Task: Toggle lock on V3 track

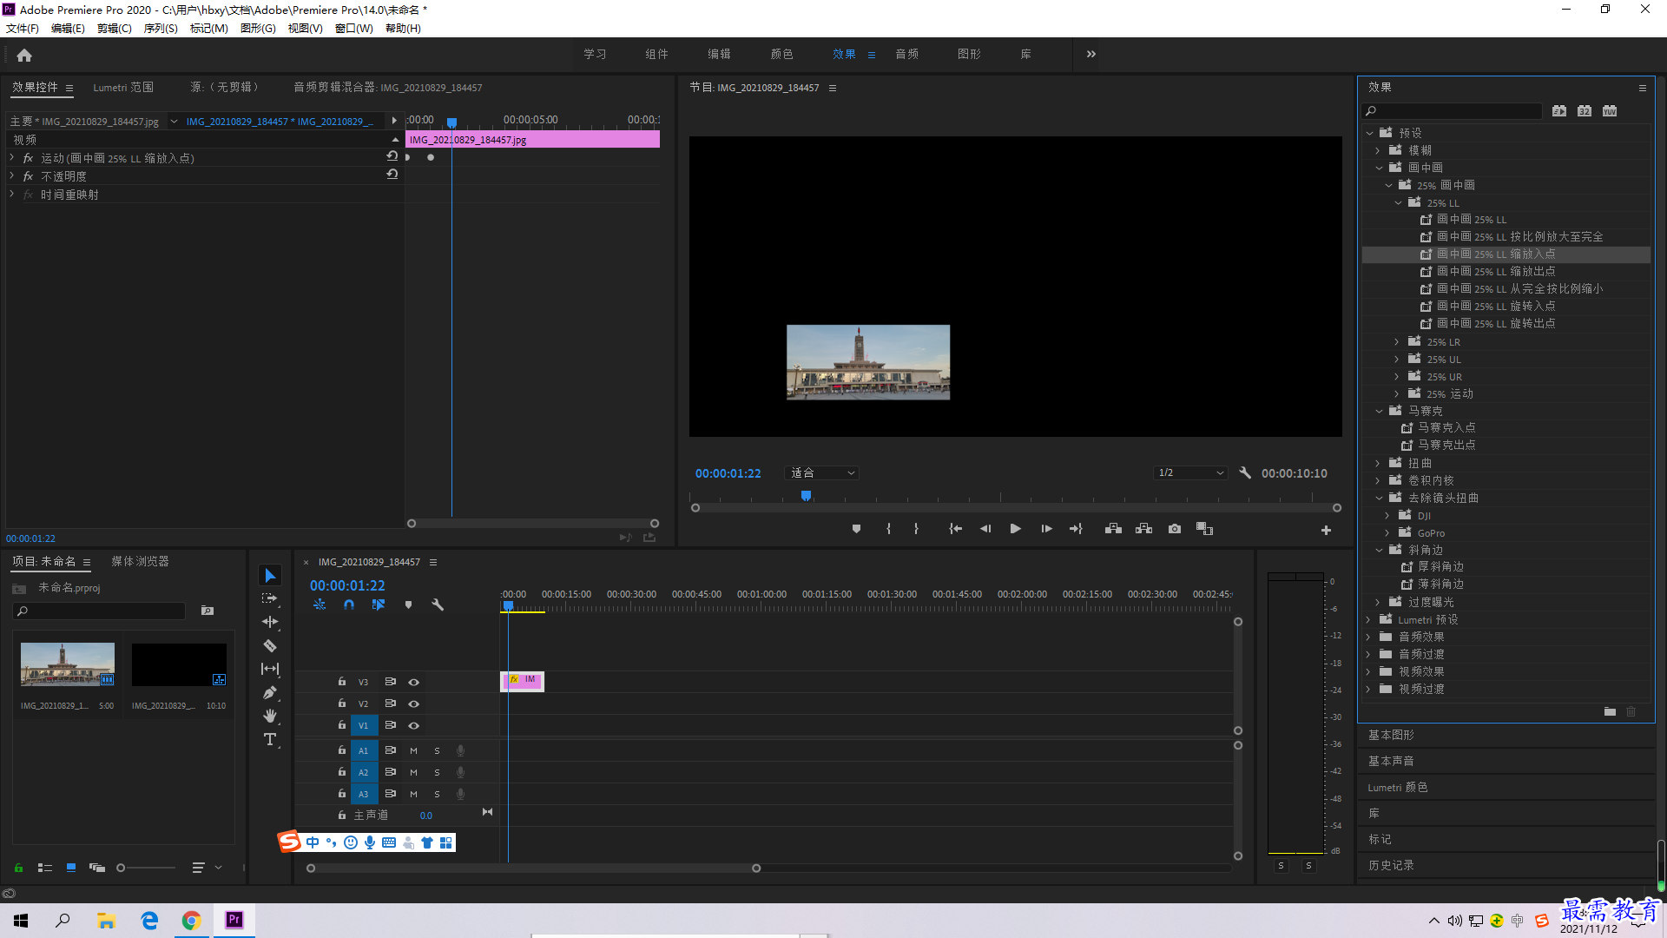Action: pos(341,682)
